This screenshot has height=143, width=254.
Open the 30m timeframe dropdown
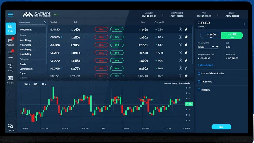tap(27, 84)
